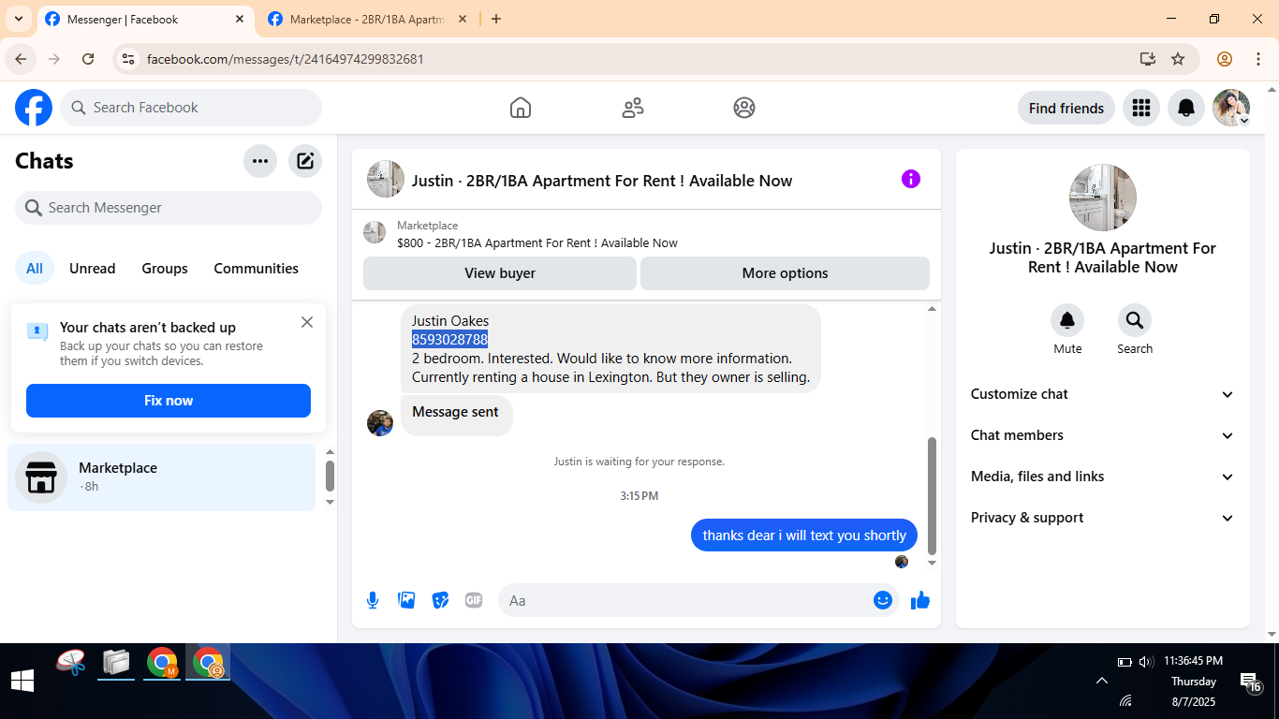Open the Facebook apps menu grid icon
Screen dimensions: 1279x719
(x=1140, y=108)
